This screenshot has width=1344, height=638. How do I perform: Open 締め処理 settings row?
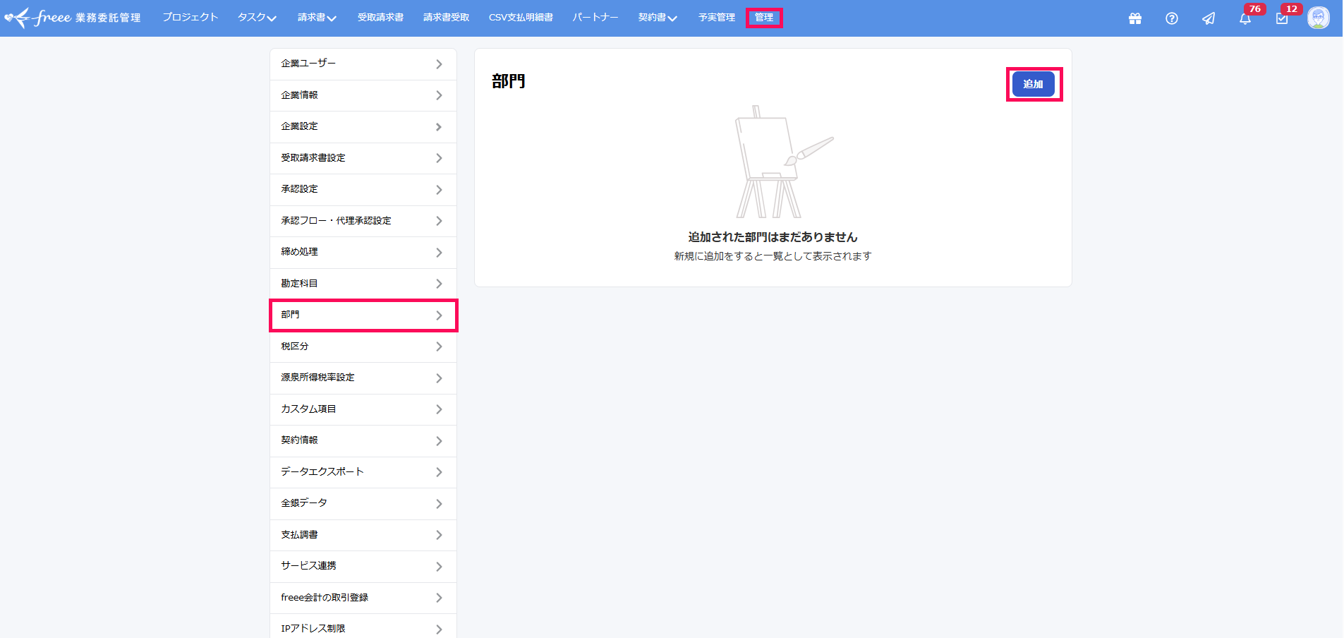pyautogui.click(x=363, y=253)
